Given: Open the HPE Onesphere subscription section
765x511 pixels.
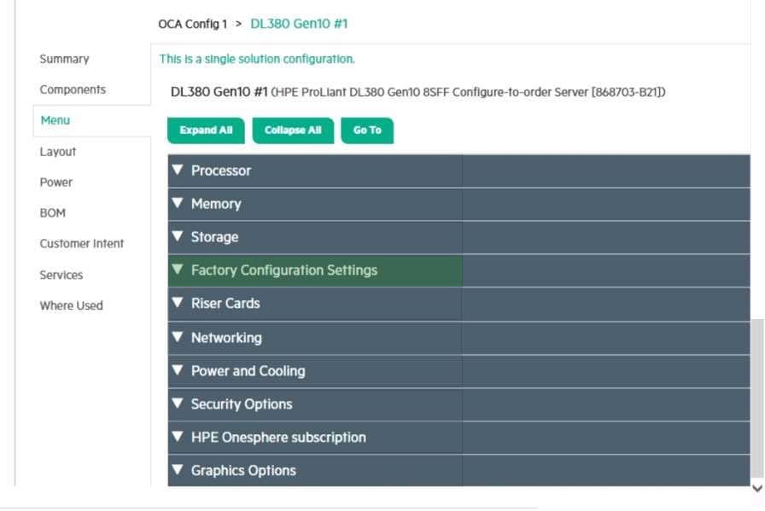Looking at the screenshot, I should coord(277,438).
